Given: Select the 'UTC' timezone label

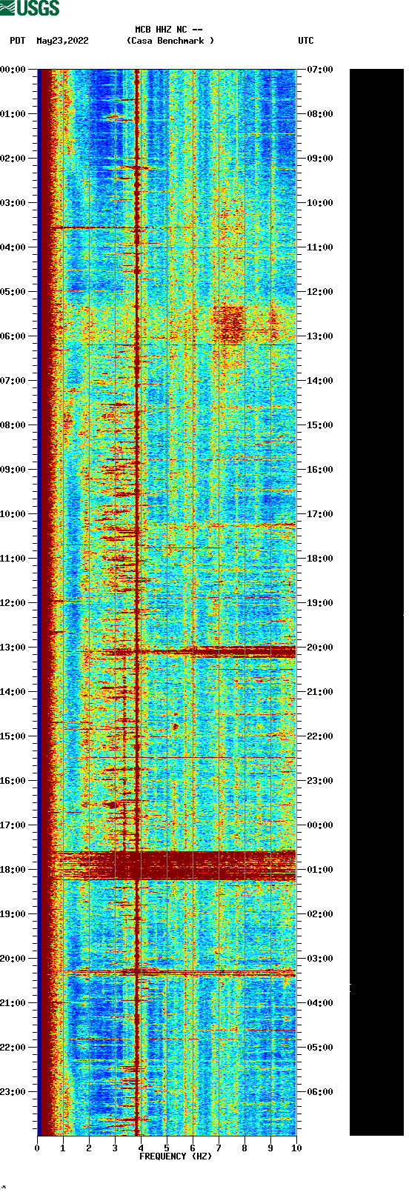Looking at the screenshot, I should 306,41.
